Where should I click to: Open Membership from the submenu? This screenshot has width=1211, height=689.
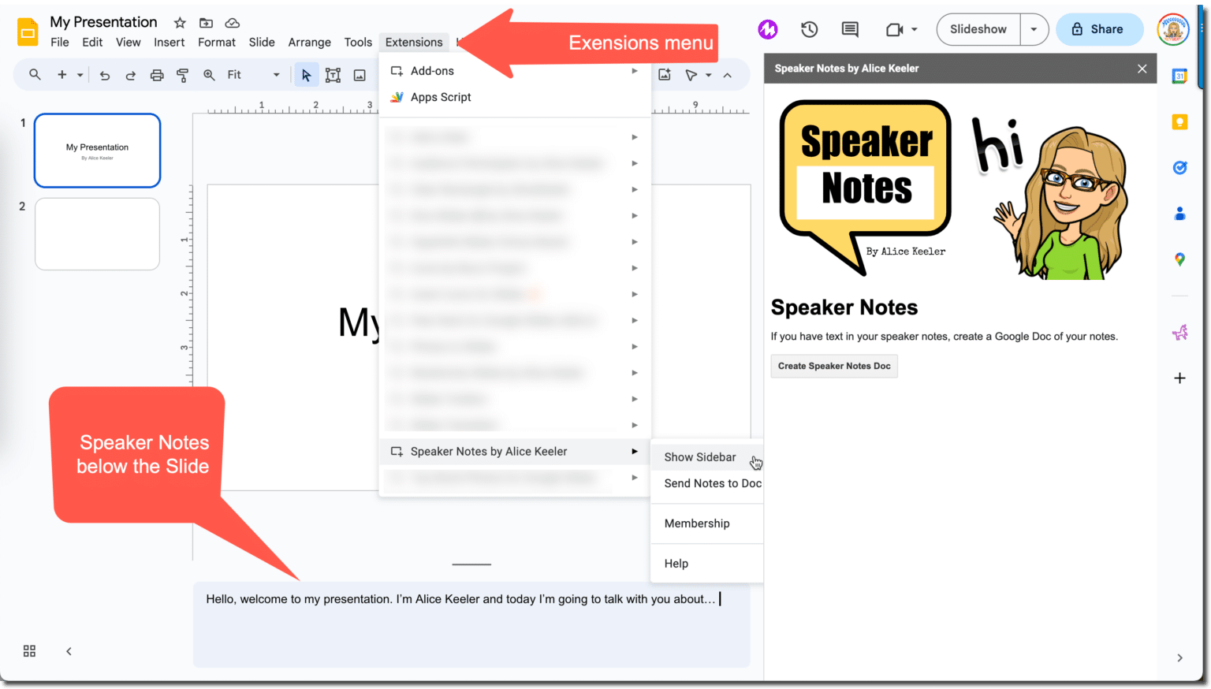(x=707, y=523)
